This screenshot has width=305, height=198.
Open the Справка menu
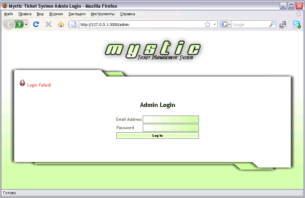(x=128, y=14)
